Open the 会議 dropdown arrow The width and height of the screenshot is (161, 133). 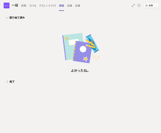click(x=156, y=5)
